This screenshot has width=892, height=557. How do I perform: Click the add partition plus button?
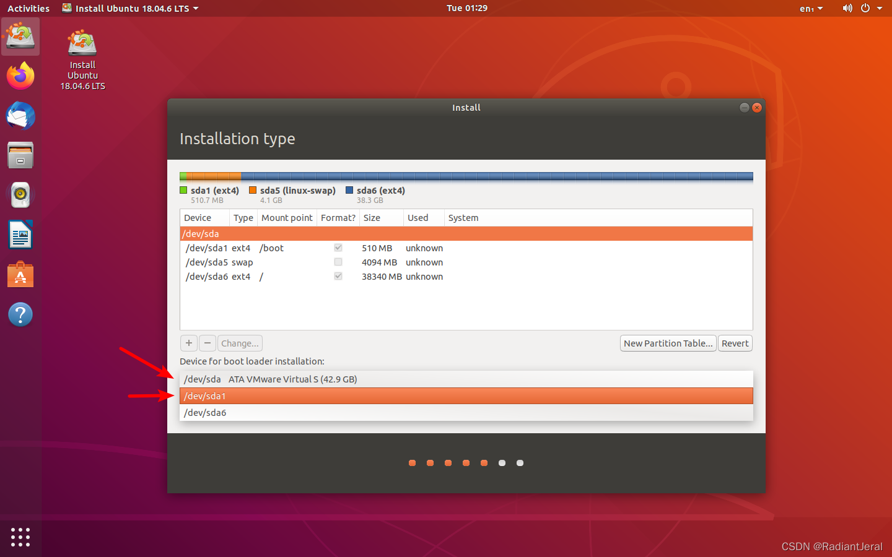click(x=189, y=343)
